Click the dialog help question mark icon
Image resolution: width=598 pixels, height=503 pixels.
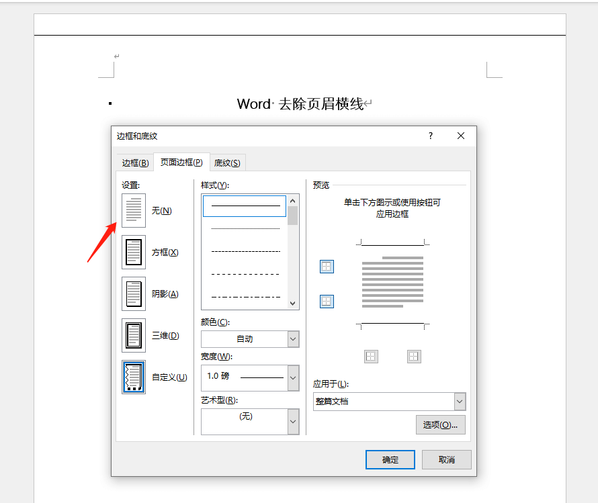tap(430, 136)
